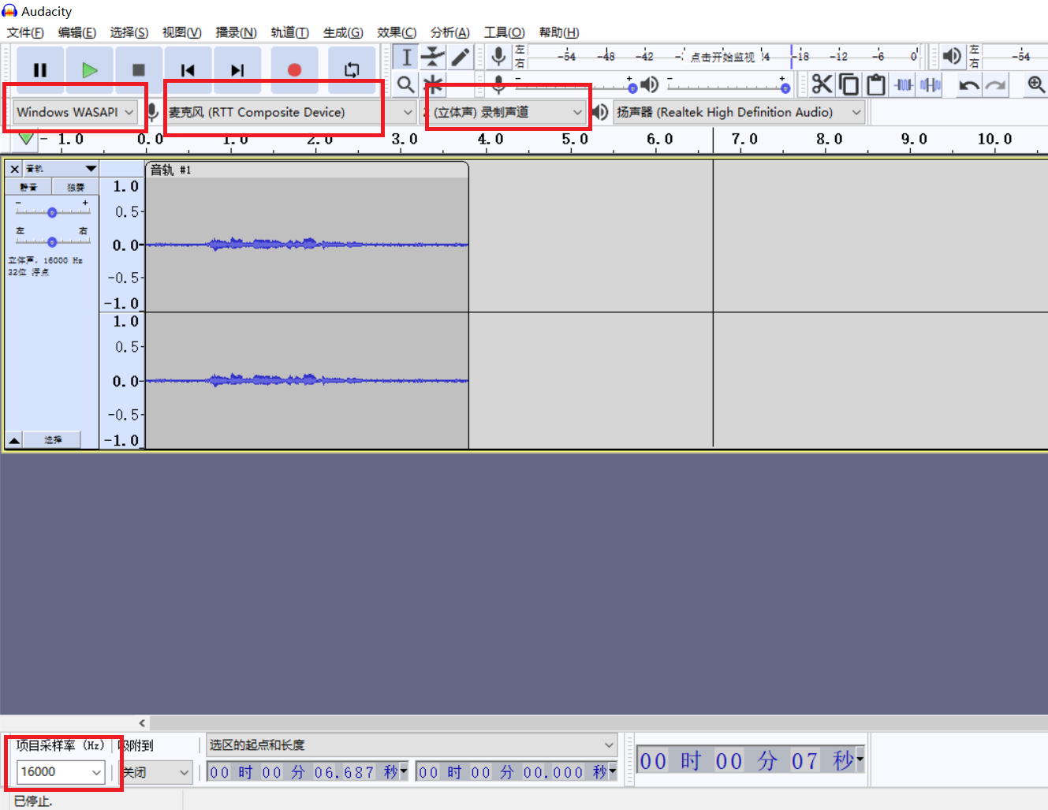1048x810 pixels.
Task: Adjust the track gain slider
Action: [52, 212]
